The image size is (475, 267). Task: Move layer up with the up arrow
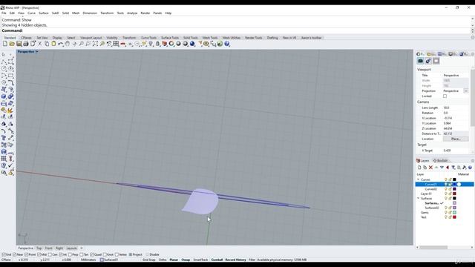tap(436, 168)
